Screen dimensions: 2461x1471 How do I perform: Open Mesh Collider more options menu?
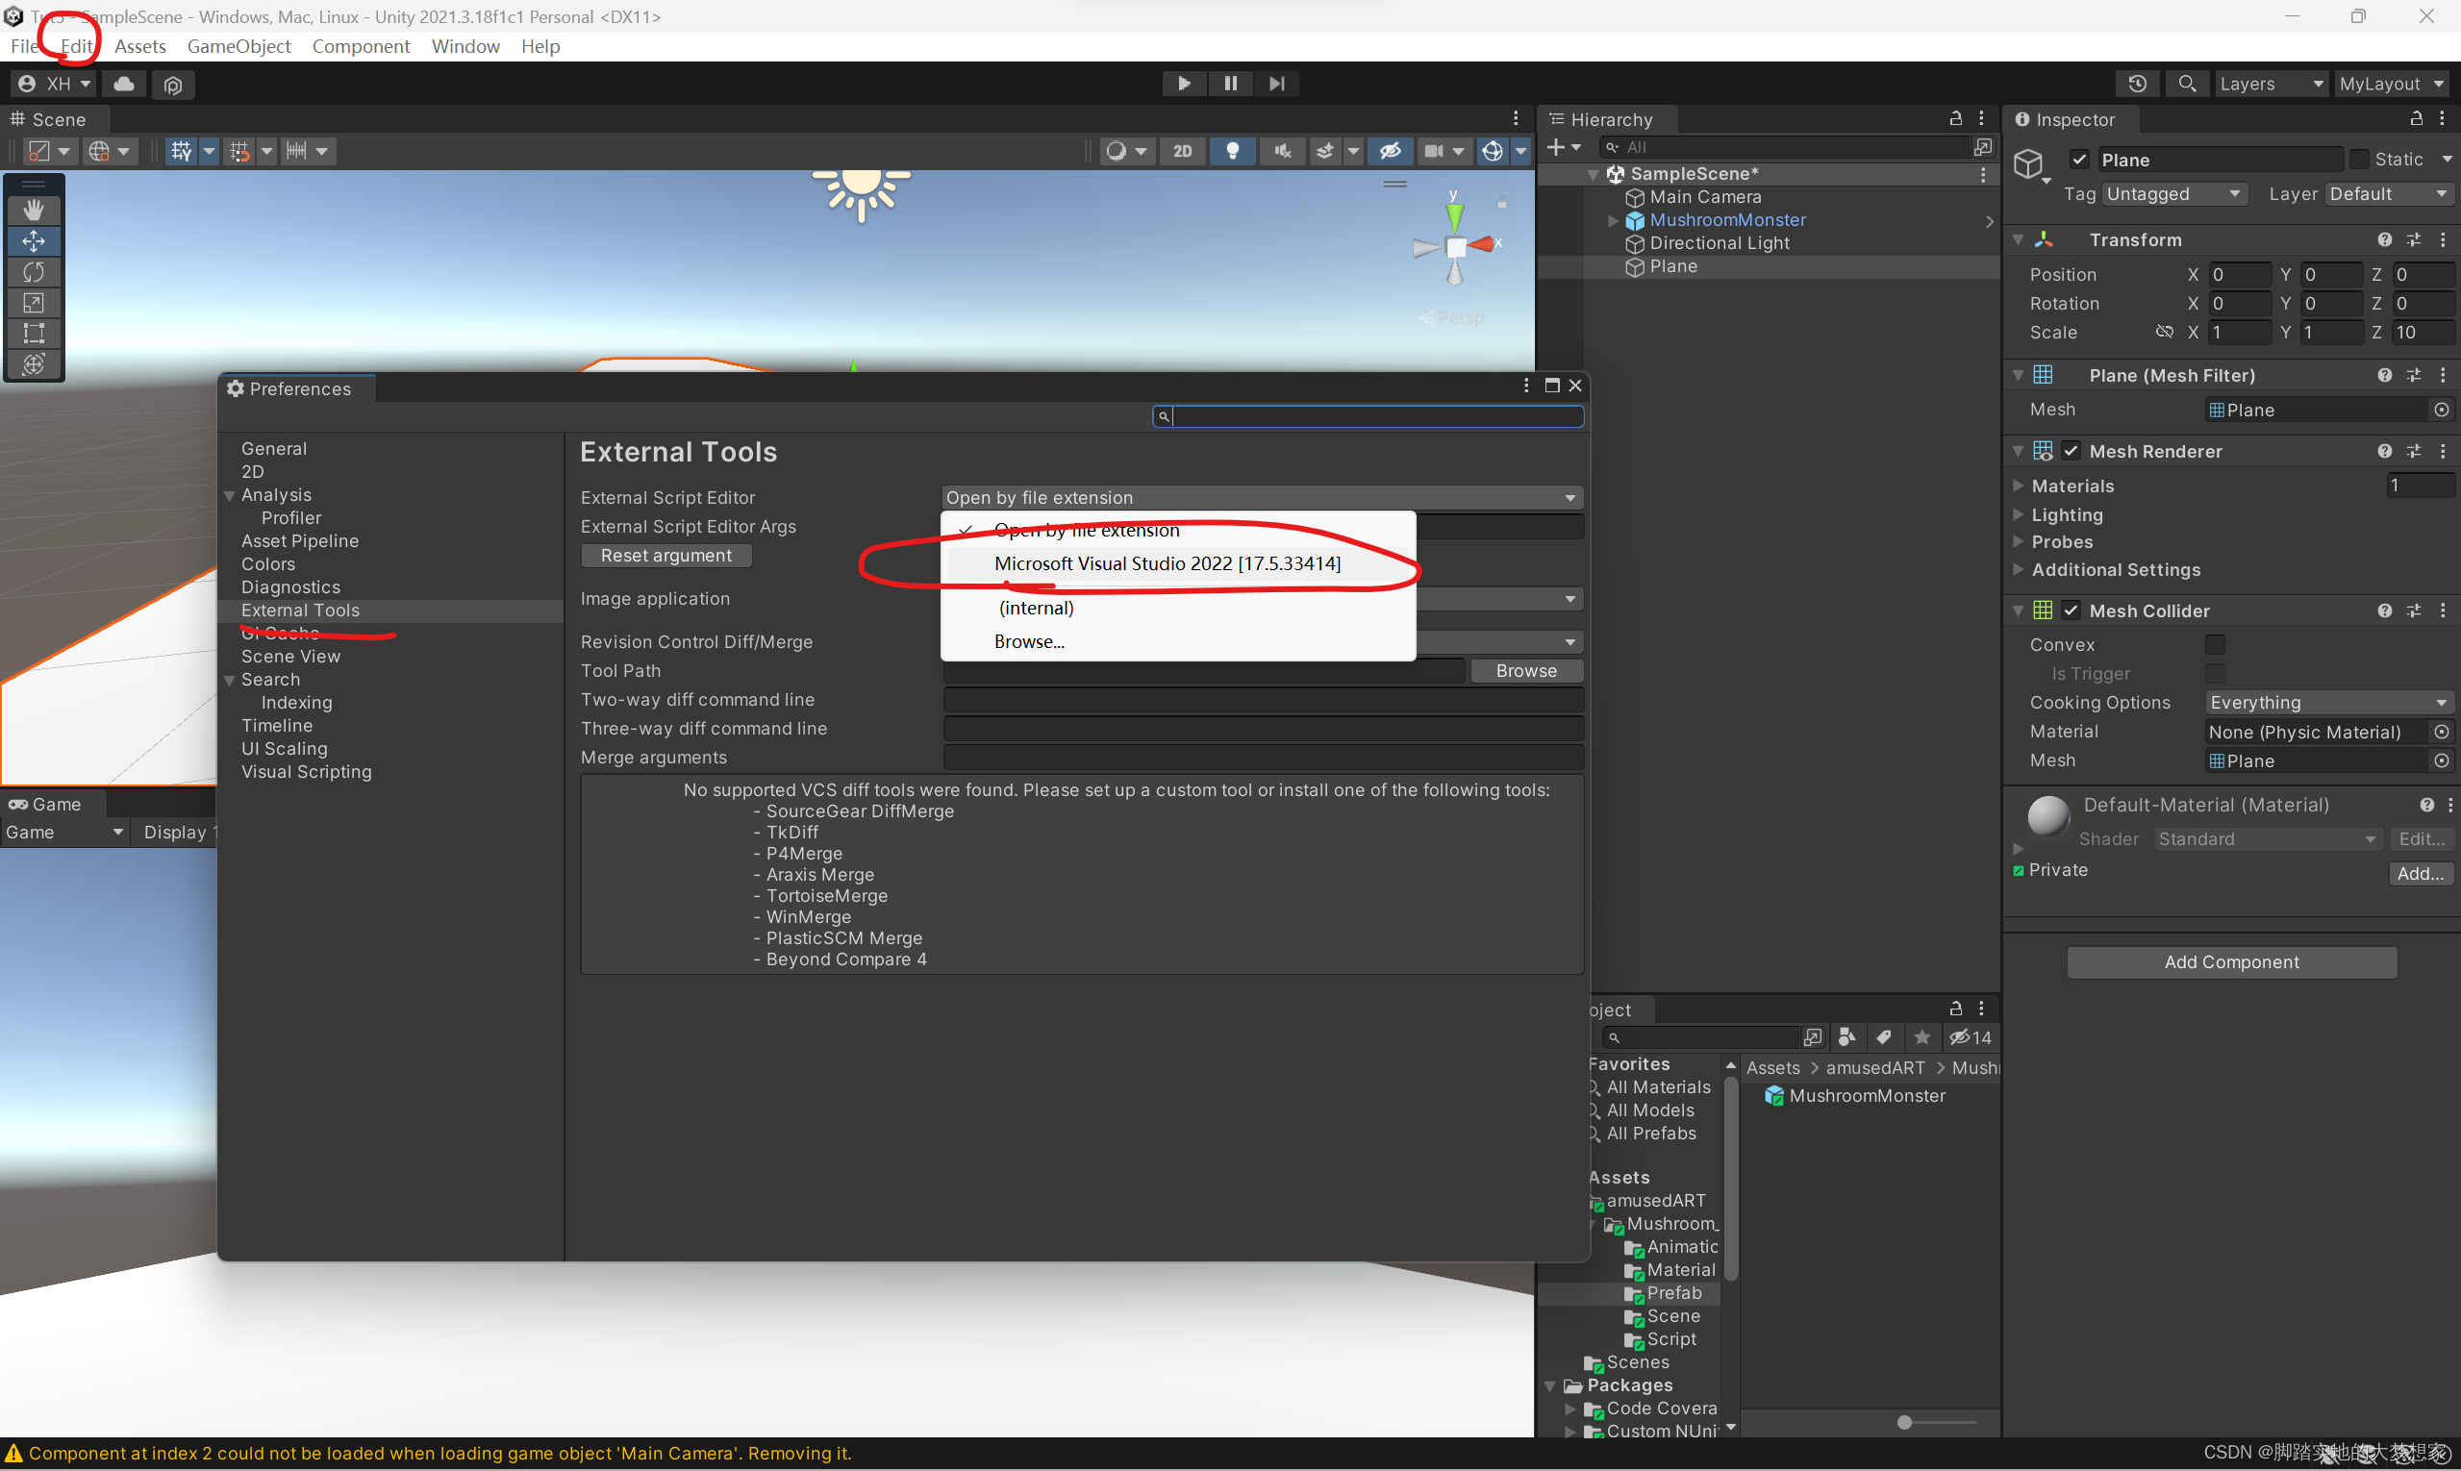tap(2442, 611)
